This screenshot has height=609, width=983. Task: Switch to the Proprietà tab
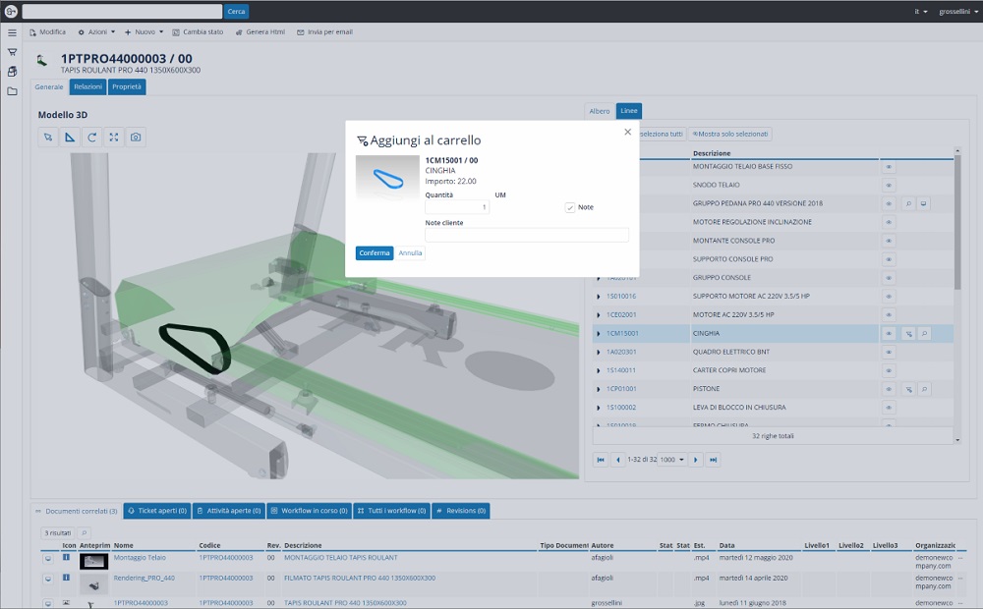[x=127, y=87]
